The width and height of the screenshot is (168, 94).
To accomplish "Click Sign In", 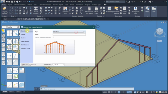I will [133, 2].
